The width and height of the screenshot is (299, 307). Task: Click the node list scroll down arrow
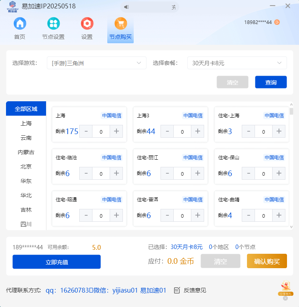click(x=291, y=227)
